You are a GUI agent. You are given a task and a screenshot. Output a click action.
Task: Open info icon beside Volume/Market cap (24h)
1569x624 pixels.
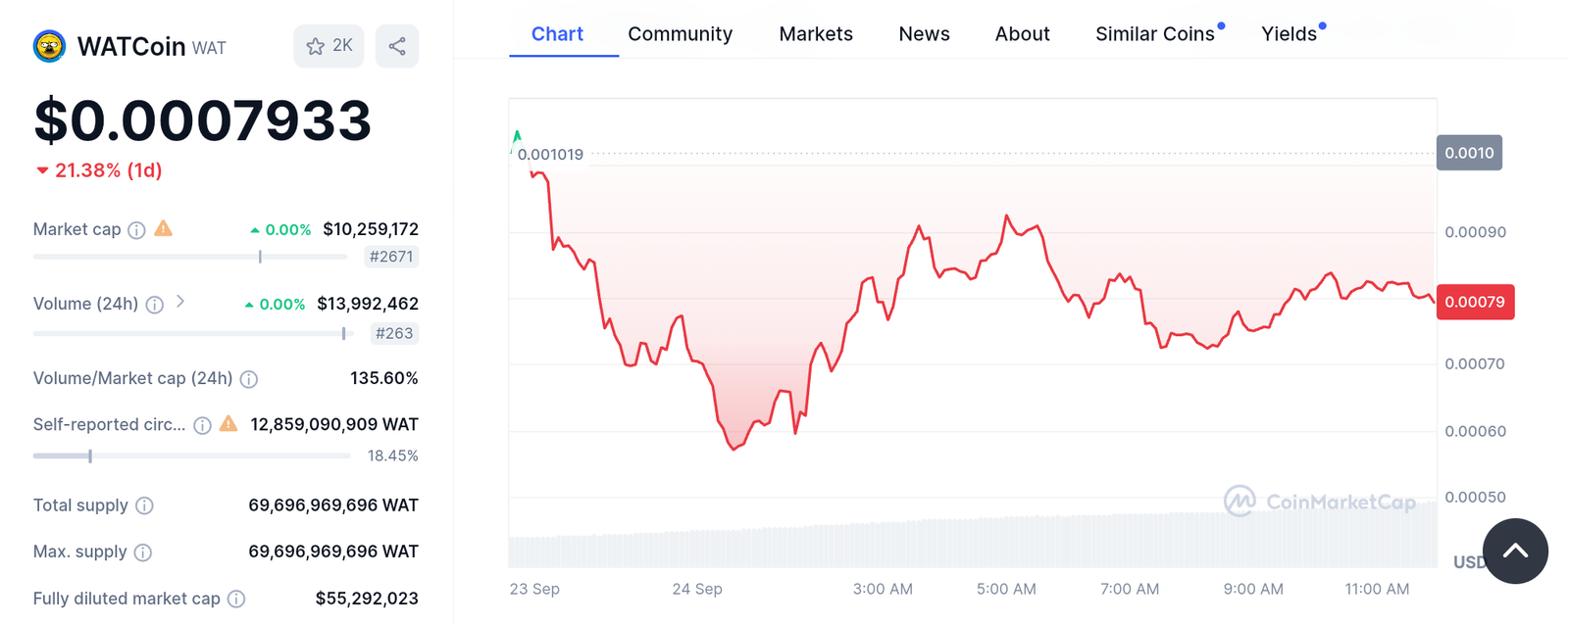point(249,379)
